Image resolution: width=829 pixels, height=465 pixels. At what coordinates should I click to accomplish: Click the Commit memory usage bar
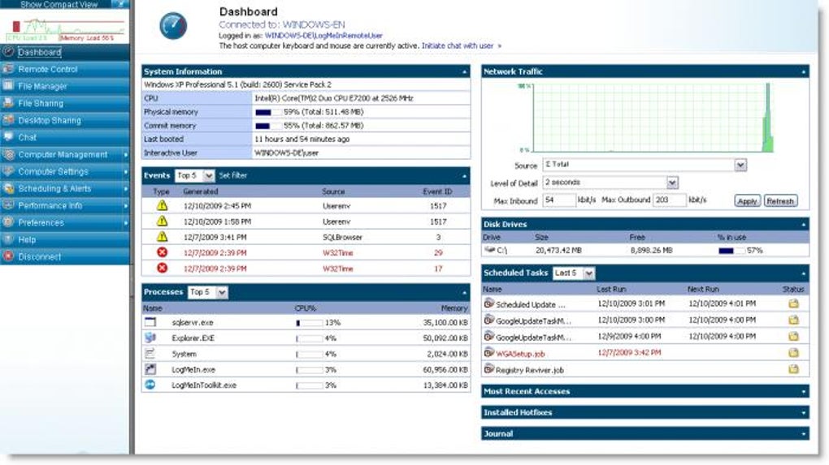(268, 126)
